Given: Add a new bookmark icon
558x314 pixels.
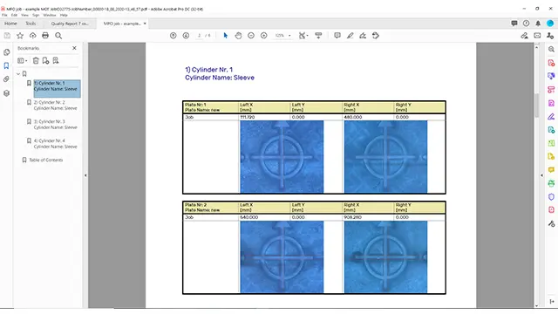Looking at the screenshot, I should click(45, 61).
